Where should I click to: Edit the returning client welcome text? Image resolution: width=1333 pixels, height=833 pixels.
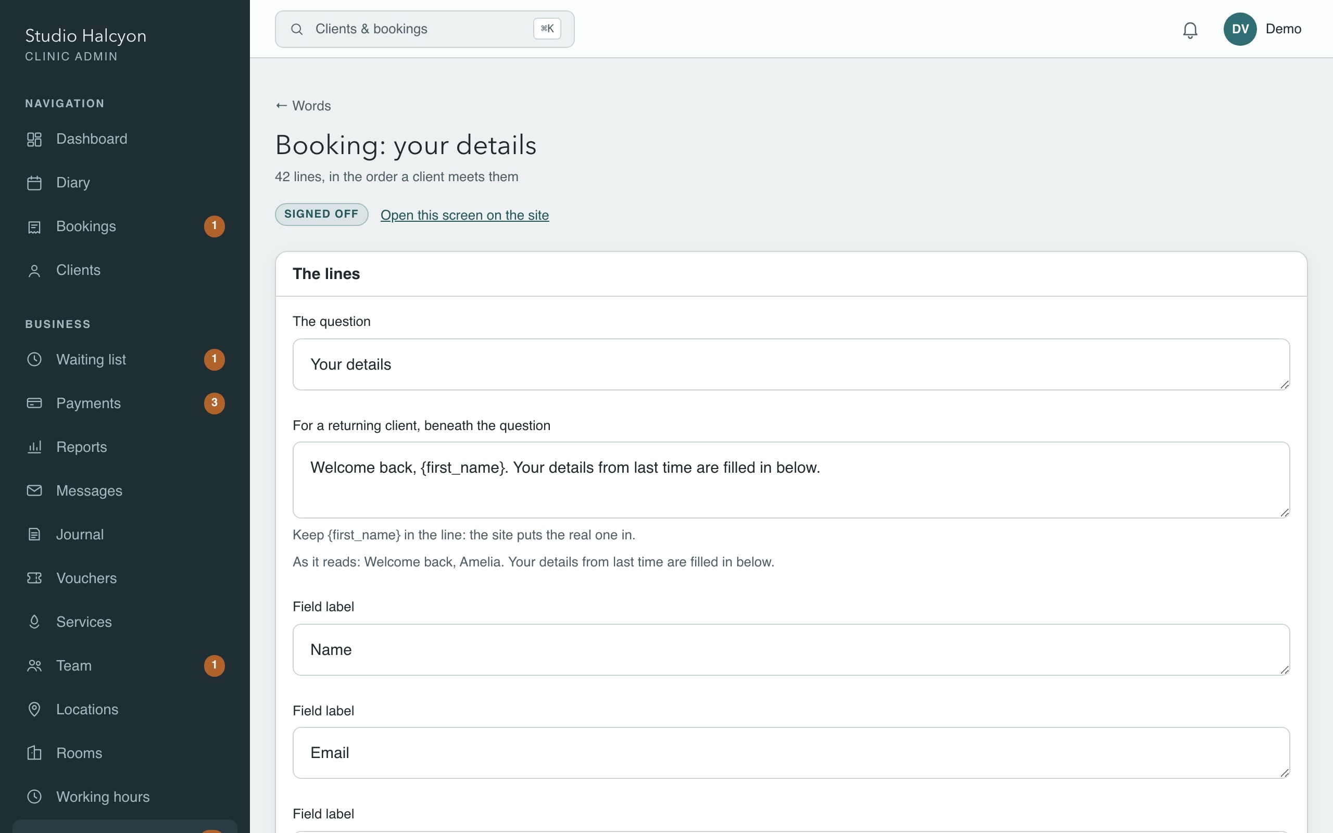pyautogui.click(x=791, y=480)
